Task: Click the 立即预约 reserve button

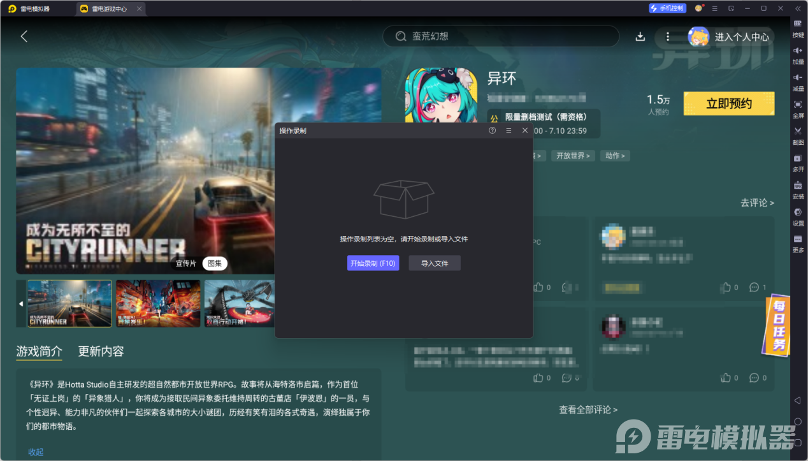Action: (x=729, y=104)
